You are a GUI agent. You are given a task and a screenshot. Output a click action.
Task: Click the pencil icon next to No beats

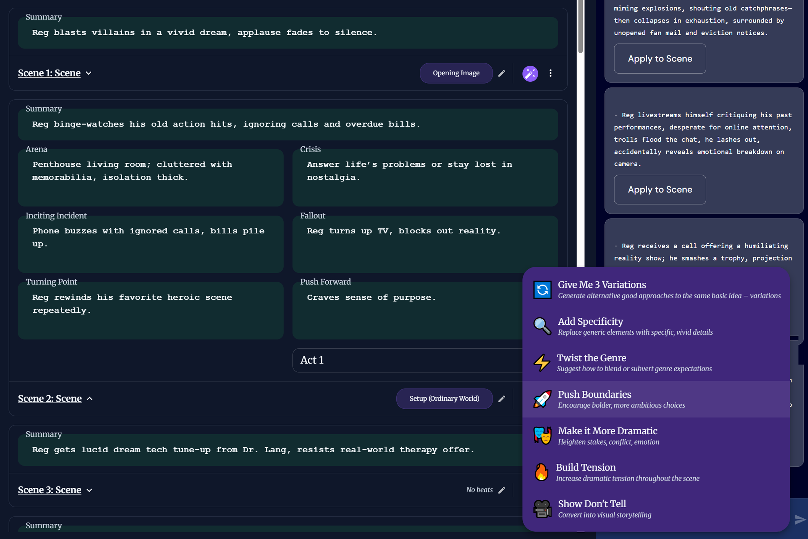(502, 489)
